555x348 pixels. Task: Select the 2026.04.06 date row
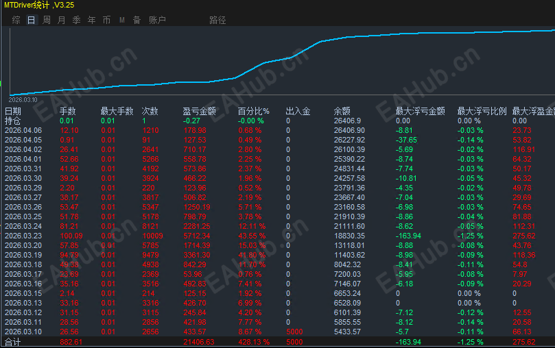coord(23,130)
